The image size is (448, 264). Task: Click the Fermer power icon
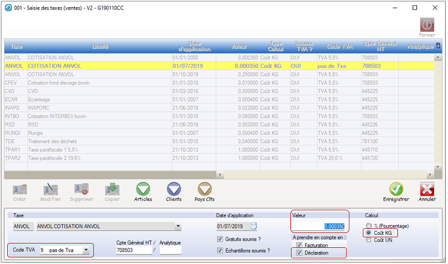[x=427, y=24]
